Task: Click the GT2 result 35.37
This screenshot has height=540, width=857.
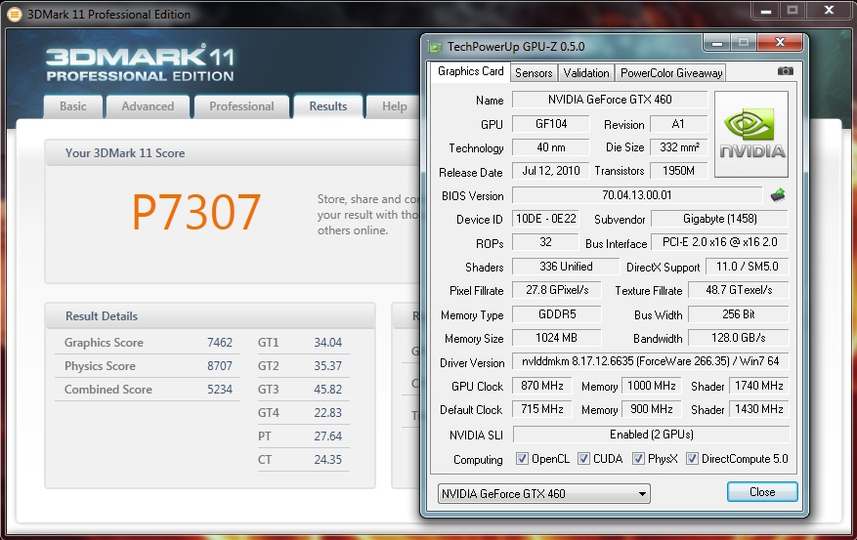Action: [x=328, y=366]
